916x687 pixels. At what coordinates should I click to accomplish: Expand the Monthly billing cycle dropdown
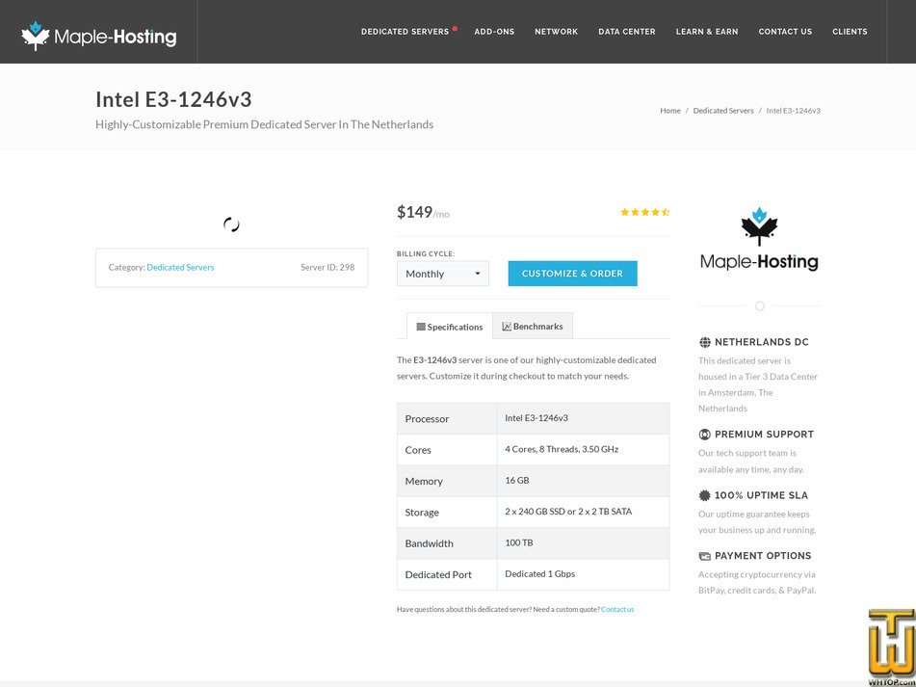[443, 274]
